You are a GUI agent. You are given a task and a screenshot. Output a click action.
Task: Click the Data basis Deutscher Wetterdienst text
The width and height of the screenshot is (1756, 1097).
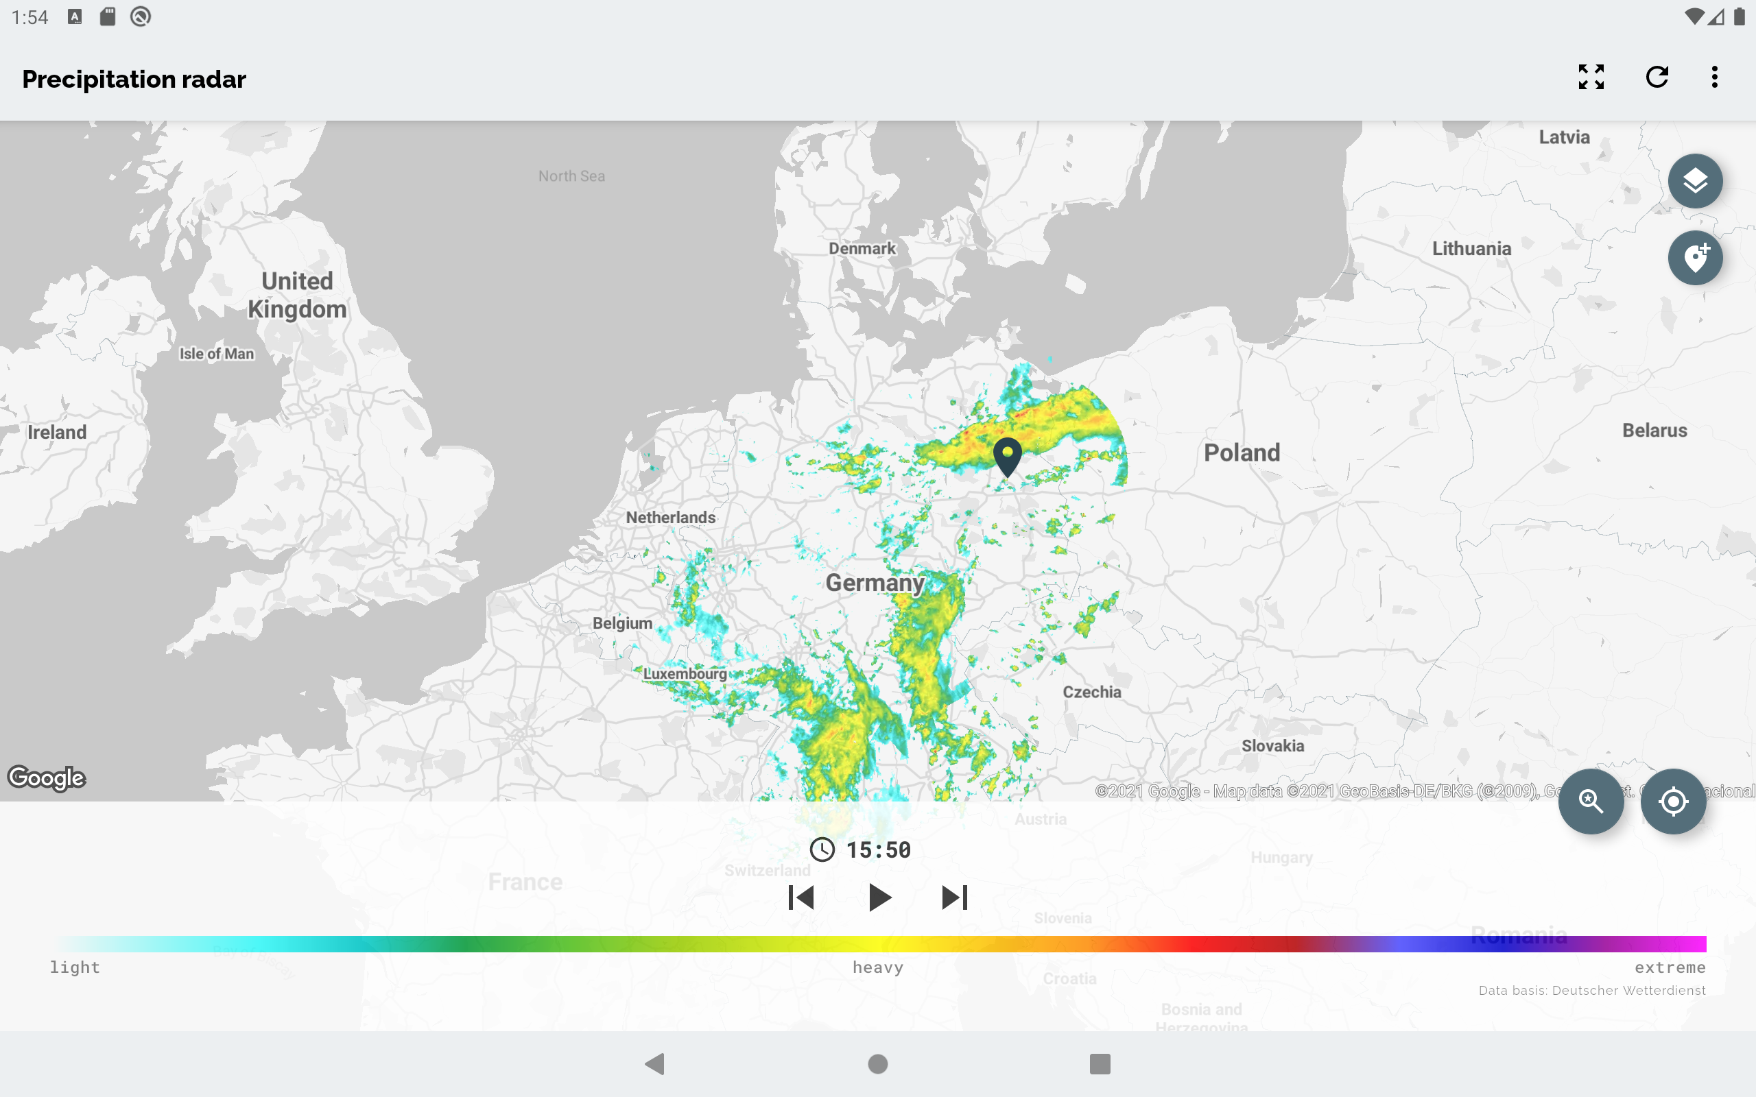[1592, 990]
